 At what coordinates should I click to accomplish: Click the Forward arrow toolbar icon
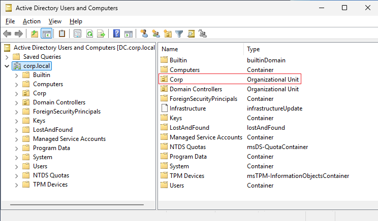point(19,33)
